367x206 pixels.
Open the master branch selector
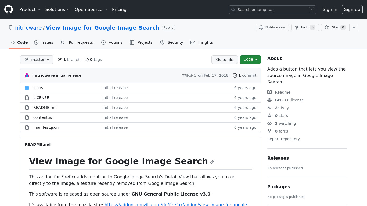pyautogui.click(x=37, y=60)
